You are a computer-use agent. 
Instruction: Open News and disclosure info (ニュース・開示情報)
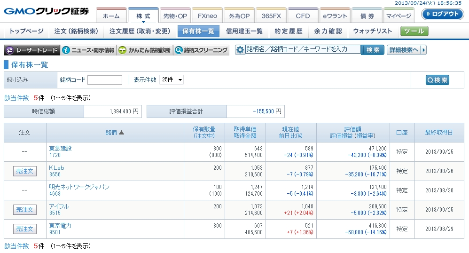tap(88, 50)
